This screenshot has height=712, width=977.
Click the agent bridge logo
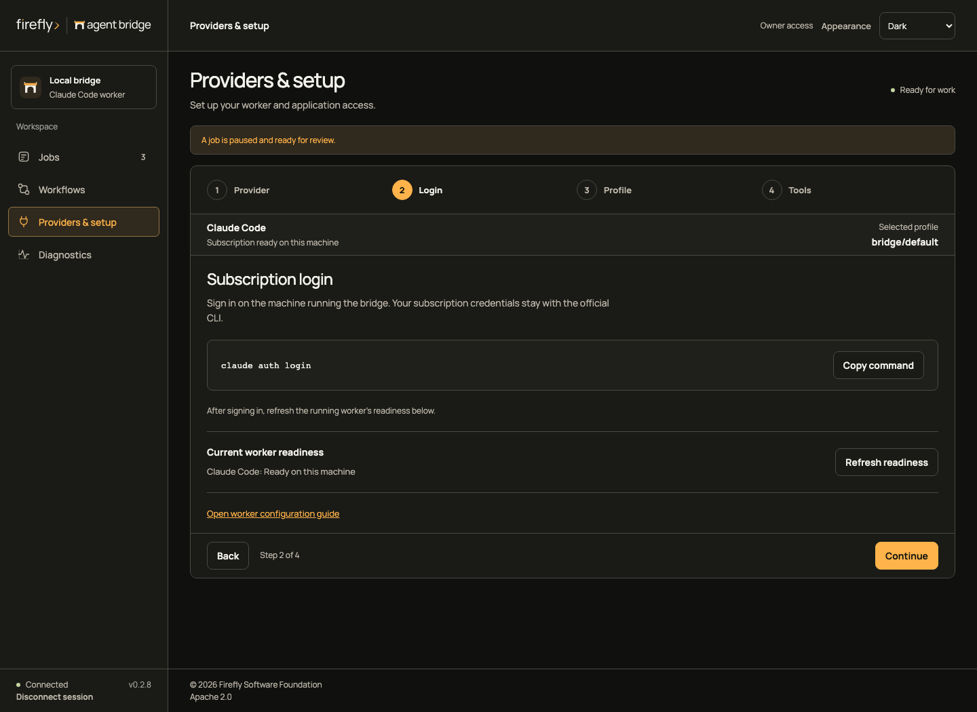(x=113, y=25)
